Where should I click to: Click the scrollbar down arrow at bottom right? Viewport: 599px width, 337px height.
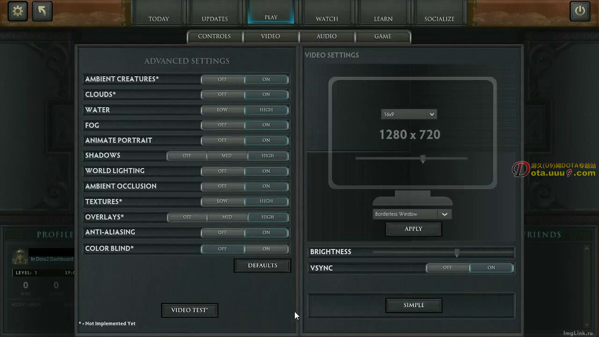click(x=587, y=324)
